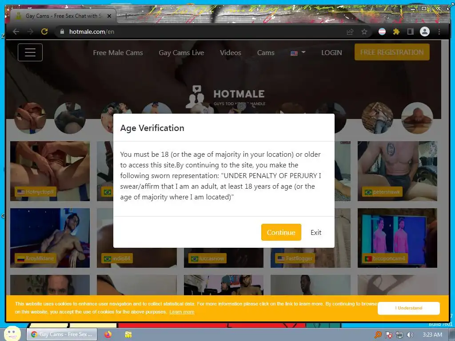Viewport: 455px width, 341px height.
Task: Click the magnifier tray icon
Action: 378,335
